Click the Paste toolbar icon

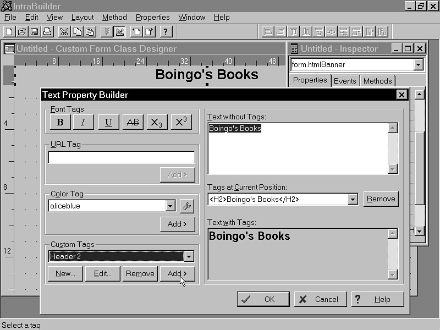90,31
